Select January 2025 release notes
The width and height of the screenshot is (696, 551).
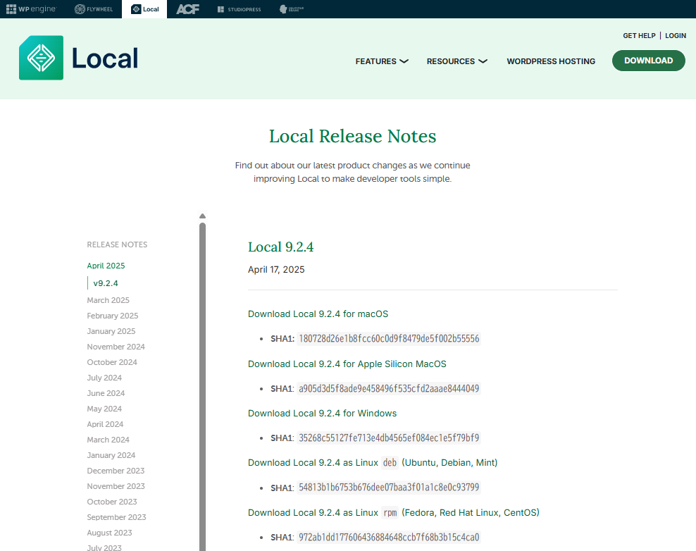pos(111,331)
